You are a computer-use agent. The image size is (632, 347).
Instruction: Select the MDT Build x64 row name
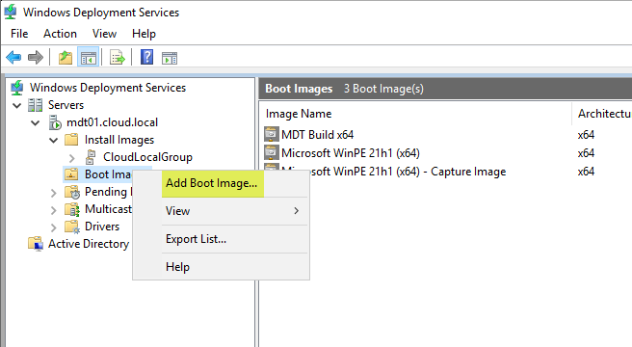317,134
